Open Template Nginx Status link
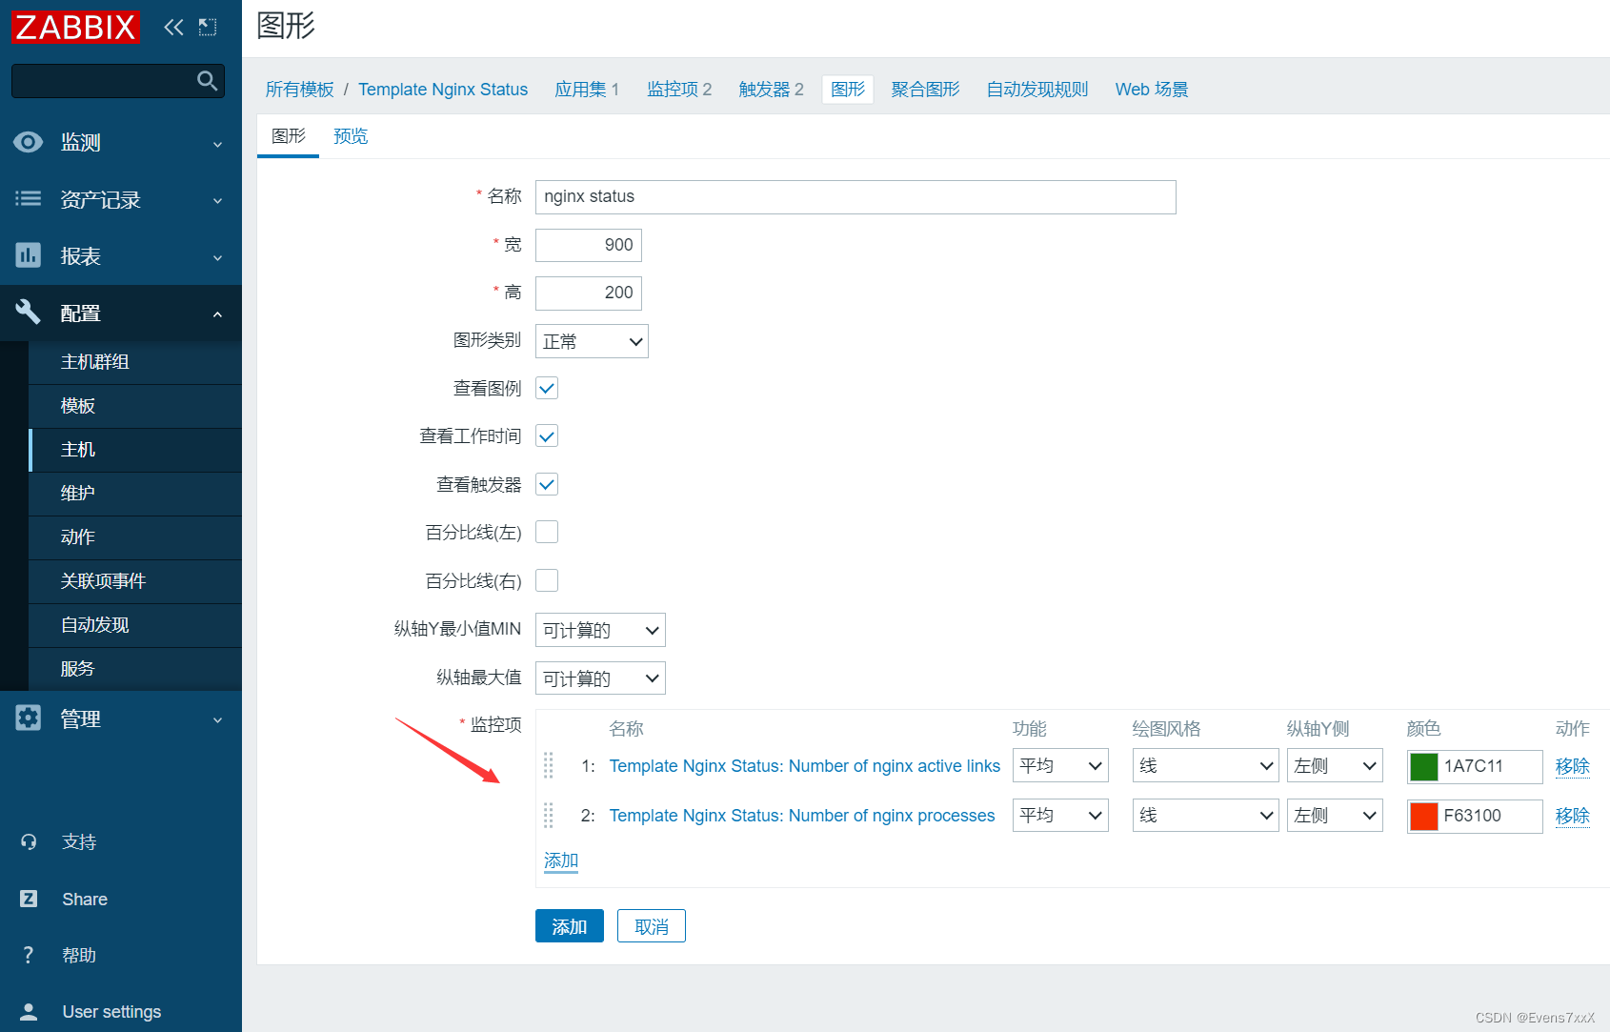 click(442, 89)
